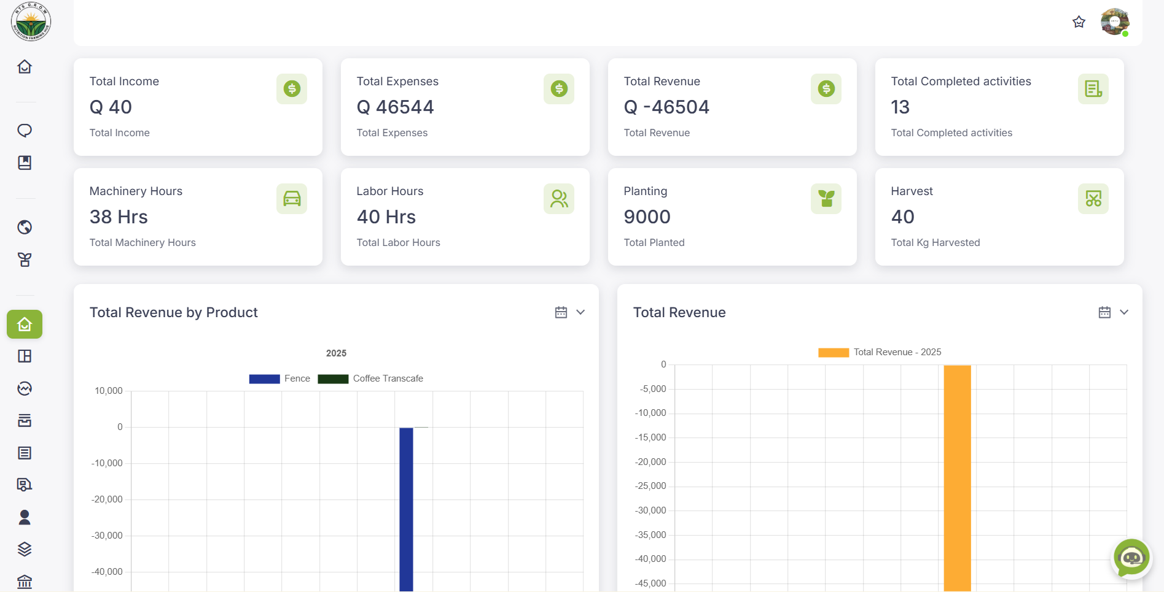Screen dimensions: 1164x592
Task: Click the stacked layers sidebar icon
Action: click(x=25, y=549)
